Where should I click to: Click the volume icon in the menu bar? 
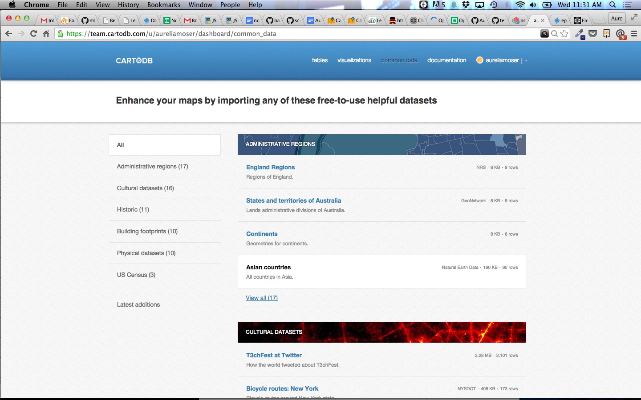(x=533, y=4)
